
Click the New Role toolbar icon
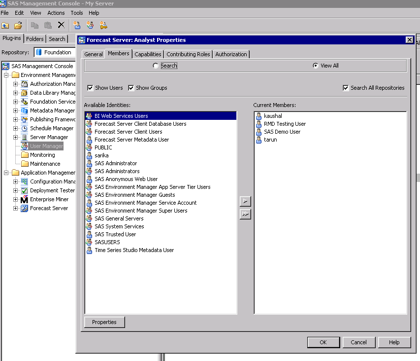pos(103,25)
